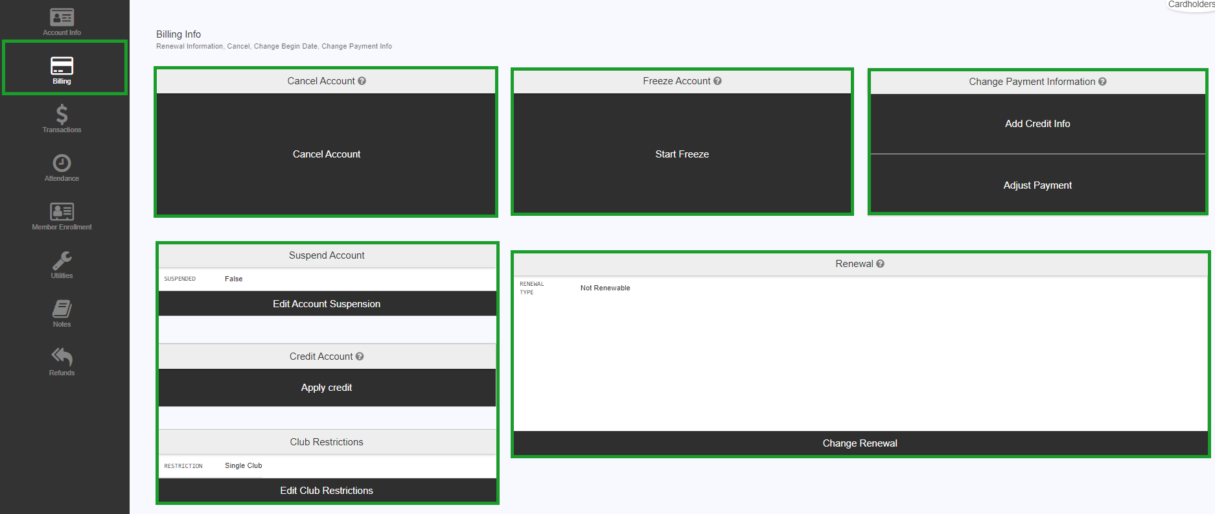Open Transactions dollar sign icon
Viewport: 1215px width, 514px height.
click(x=62, y=114)
